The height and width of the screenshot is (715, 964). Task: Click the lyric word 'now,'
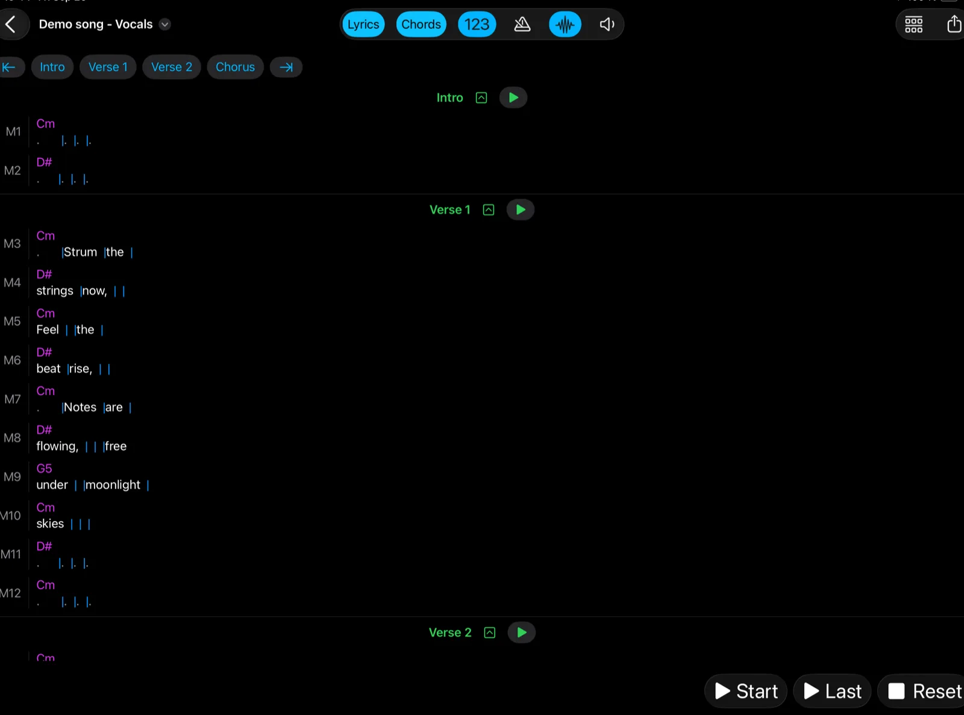point(95,291)
